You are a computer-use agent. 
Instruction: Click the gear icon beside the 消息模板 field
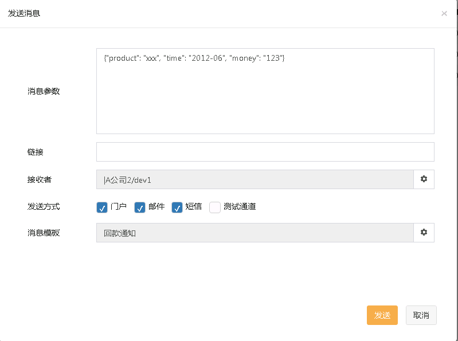click(x=424, y=233)
